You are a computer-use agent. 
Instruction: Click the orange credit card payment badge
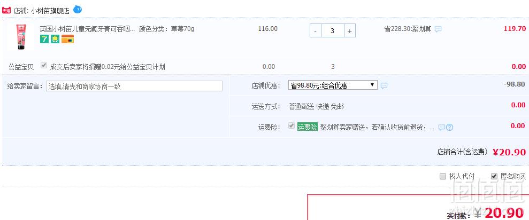tap(67, 40)
